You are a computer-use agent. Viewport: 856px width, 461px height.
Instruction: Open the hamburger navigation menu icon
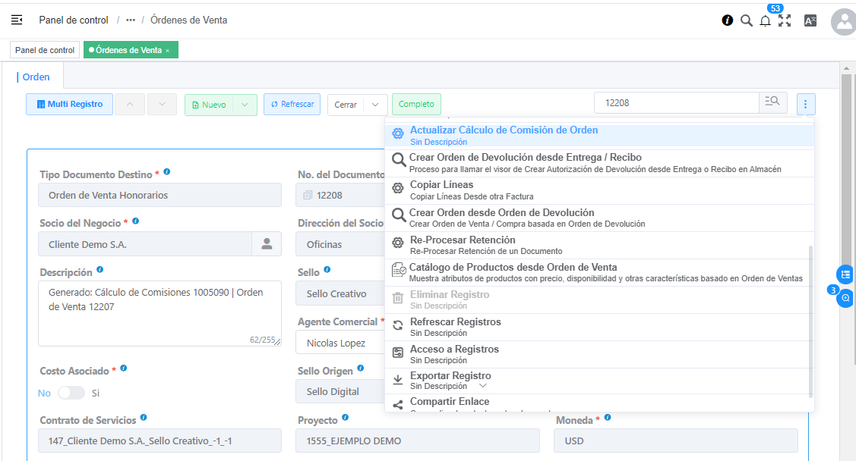(17, 20)
